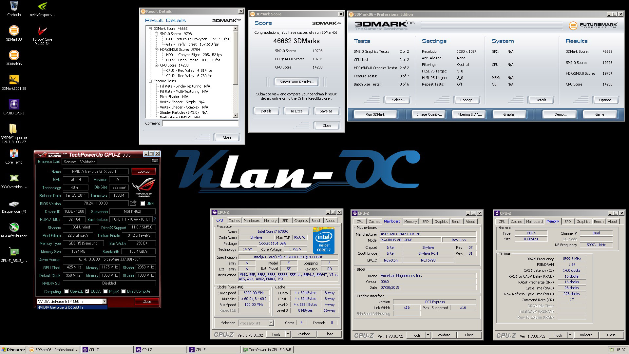Select the TurboV Core desktop icon
Viewport: 629px width, 354px height.
pos(42,35)
